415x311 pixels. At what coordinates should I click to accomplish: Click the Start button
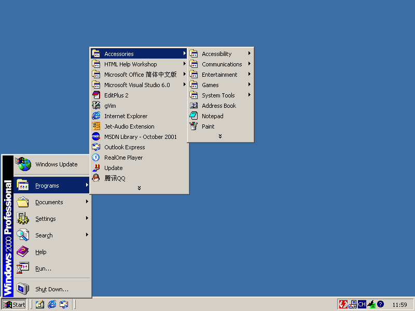pos(14,305)
